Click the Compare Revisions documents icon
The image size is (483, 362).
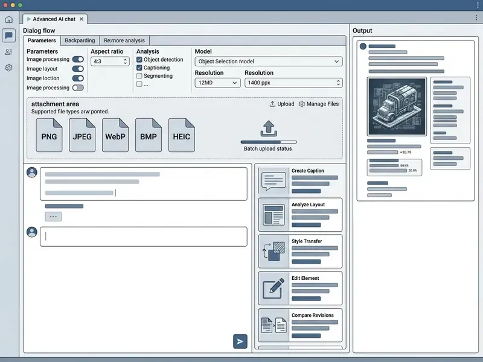(x=273, y=325)
